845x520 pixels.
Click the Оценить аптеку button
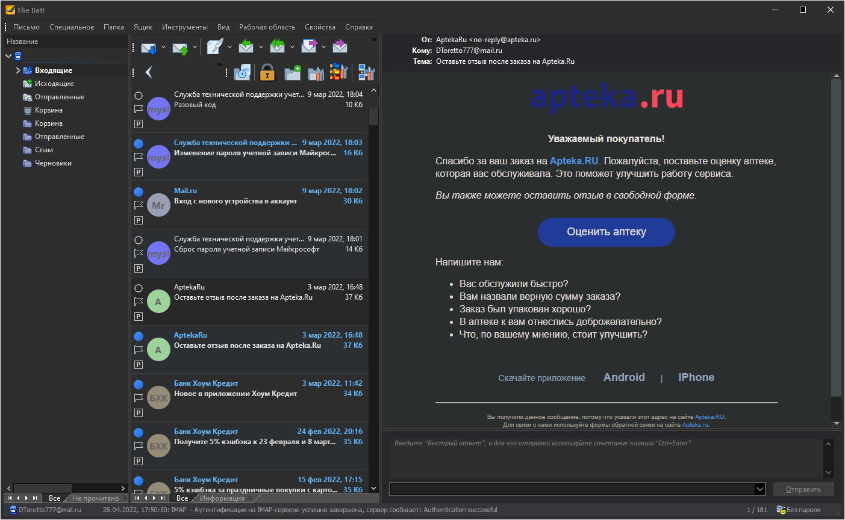[606, 232]
